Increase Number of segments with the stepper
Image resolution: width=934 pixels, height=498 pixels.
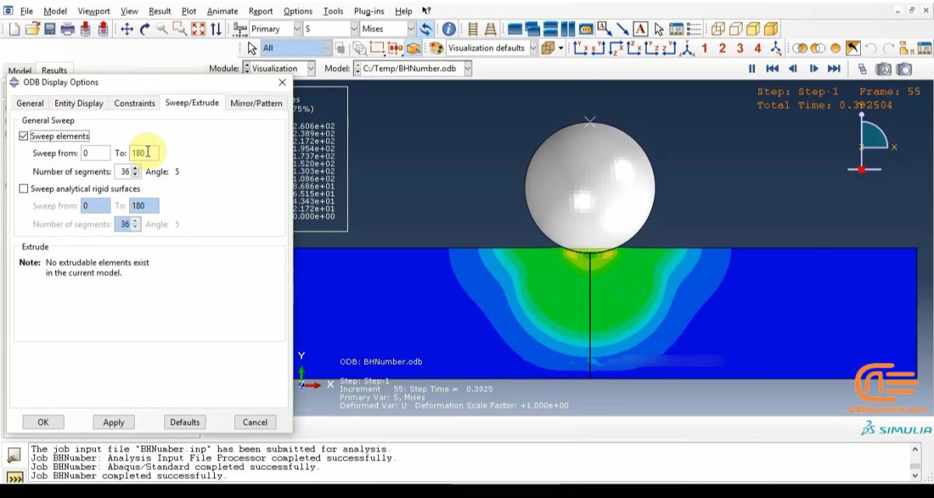click(x=135, y=168)
